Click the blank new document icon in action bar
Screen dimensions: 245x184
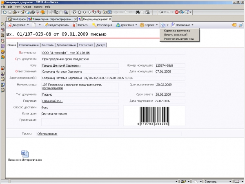(x=34, y=25)
